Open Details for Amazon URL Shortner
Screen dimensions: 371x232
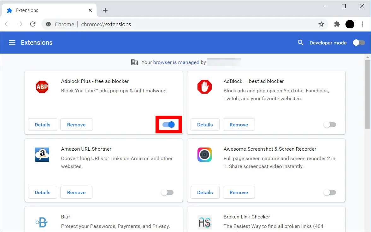[43, 193]
